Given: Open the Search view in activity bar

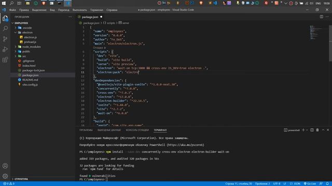Looking at the screenshot, I should pos(5,28).
